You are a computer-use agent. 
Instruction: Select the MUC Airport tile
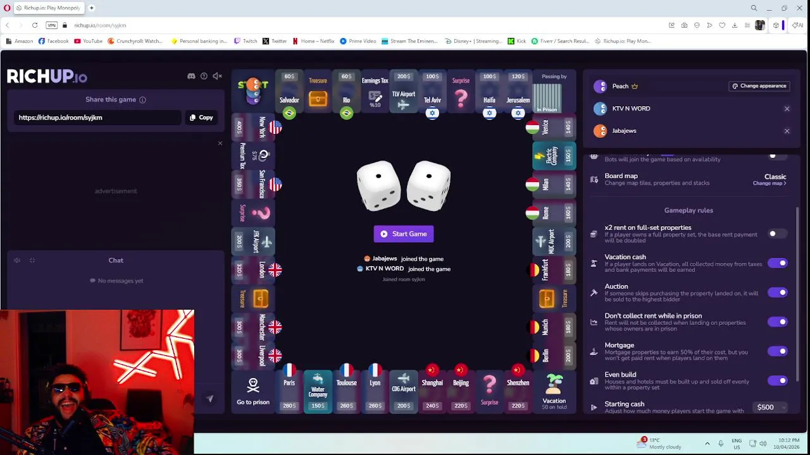[x=554, y=241]
